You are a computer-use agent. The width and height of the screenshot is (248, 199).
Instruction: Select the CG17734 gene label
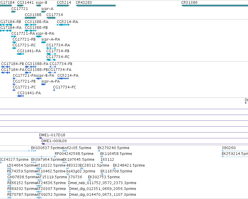tap(54, 15)
